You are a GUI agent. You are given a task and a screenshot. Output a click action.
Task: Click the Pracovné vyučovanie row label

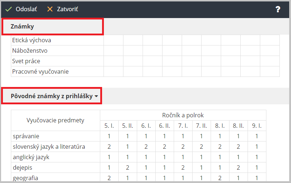(x=40, y=71)
